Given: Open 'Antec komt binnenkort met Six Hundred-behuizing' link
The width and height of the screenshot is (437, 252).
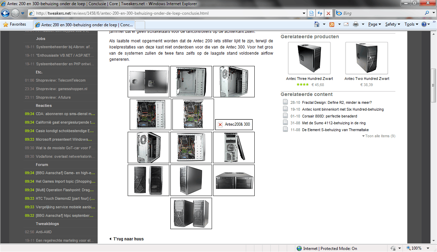Looking at the screenshot, I should [x=343, y=109].
